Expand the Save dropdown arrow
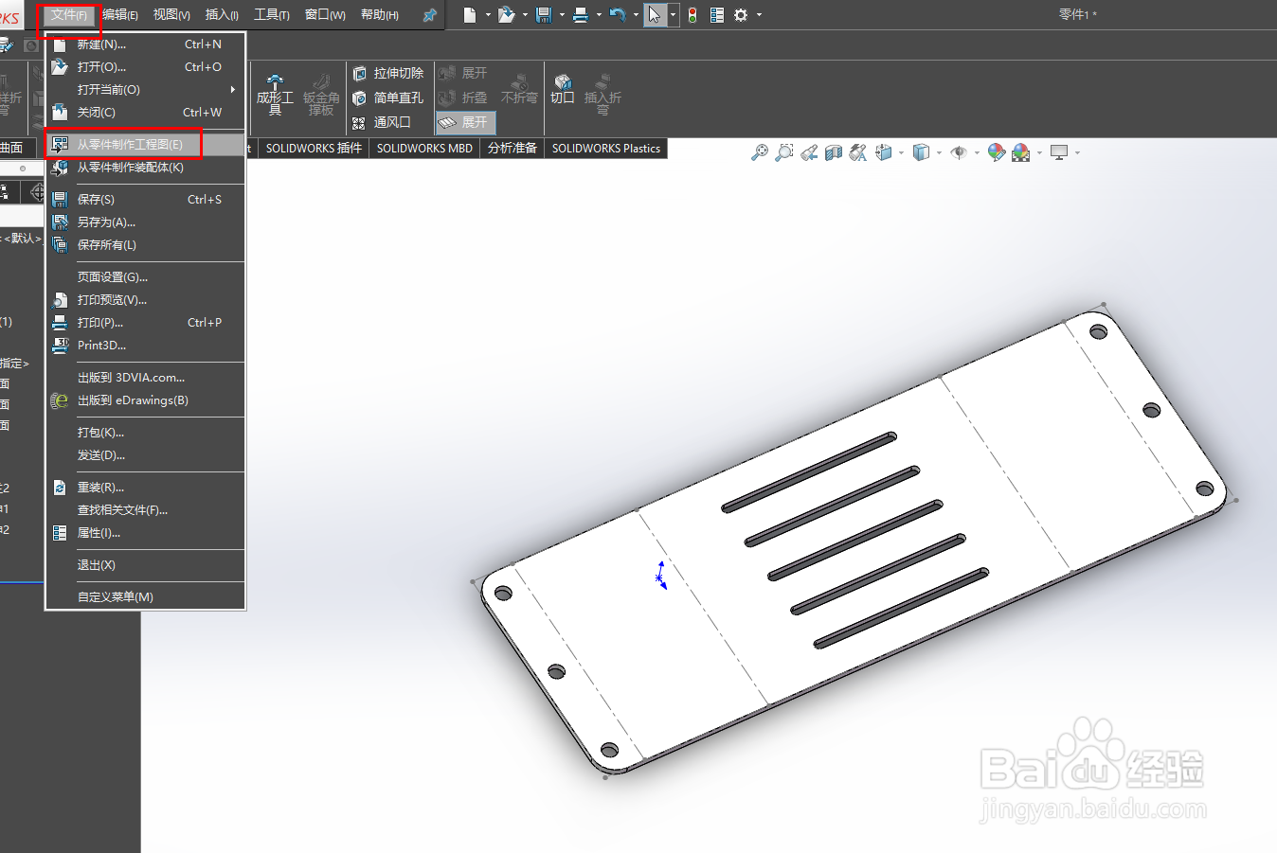The image size is (1277, 853). coord(562,15)
